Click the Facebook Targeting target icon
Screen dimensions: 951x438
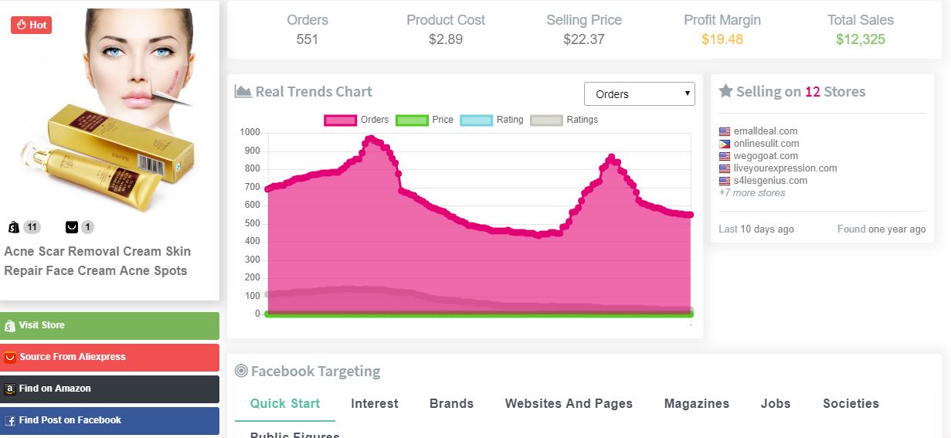coord(241,371)
